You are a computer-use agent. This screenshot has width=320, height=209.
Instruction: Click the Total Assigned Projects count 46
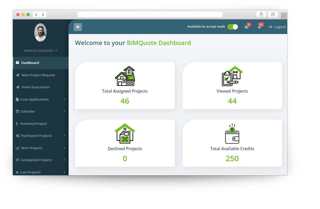tap(125, 101)
